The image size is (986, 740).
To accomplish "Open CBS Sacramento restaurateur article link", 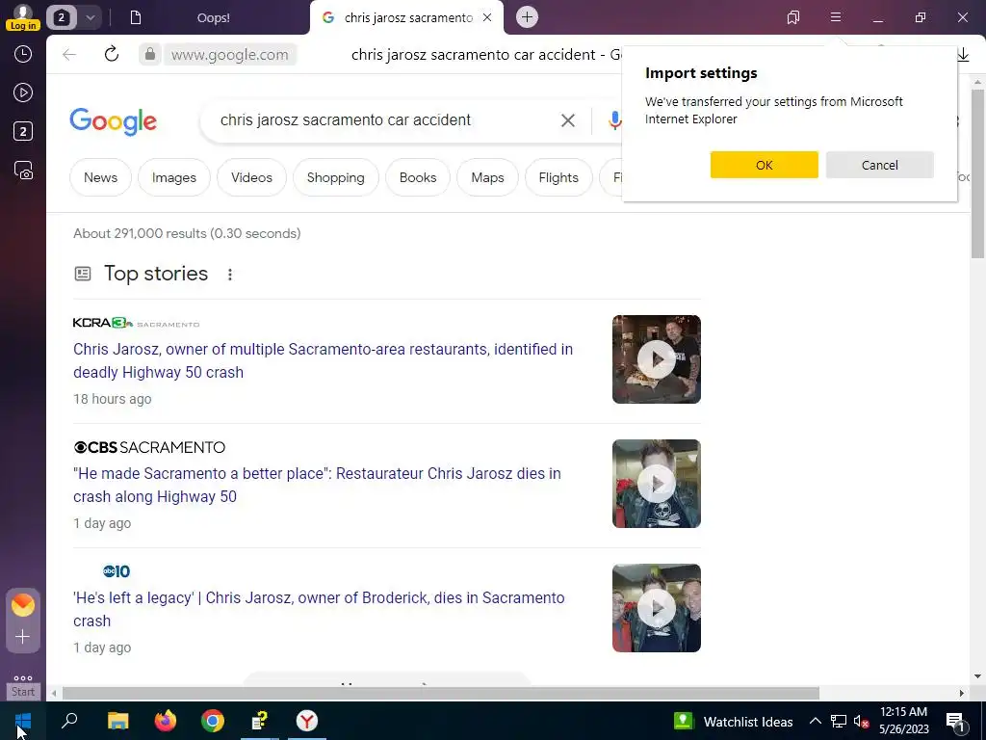I will click(x=317, y=485).
